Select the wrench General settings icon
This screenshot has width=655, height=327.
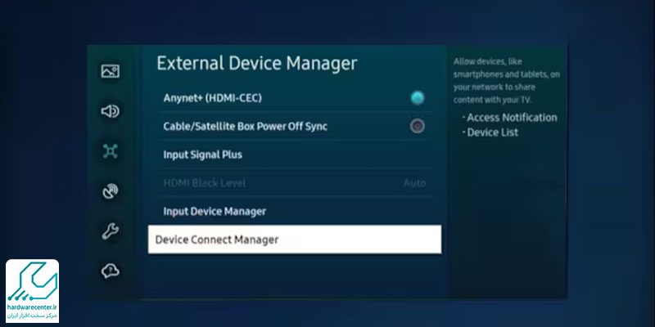tap(111, 231)
